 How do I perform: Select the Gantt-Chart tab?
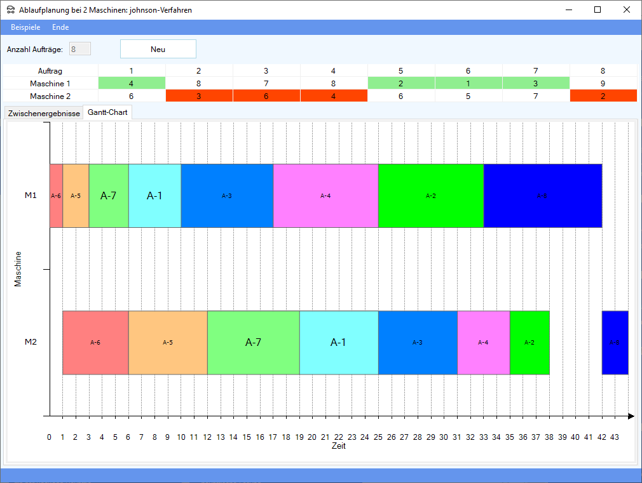[x=107, y=112]
